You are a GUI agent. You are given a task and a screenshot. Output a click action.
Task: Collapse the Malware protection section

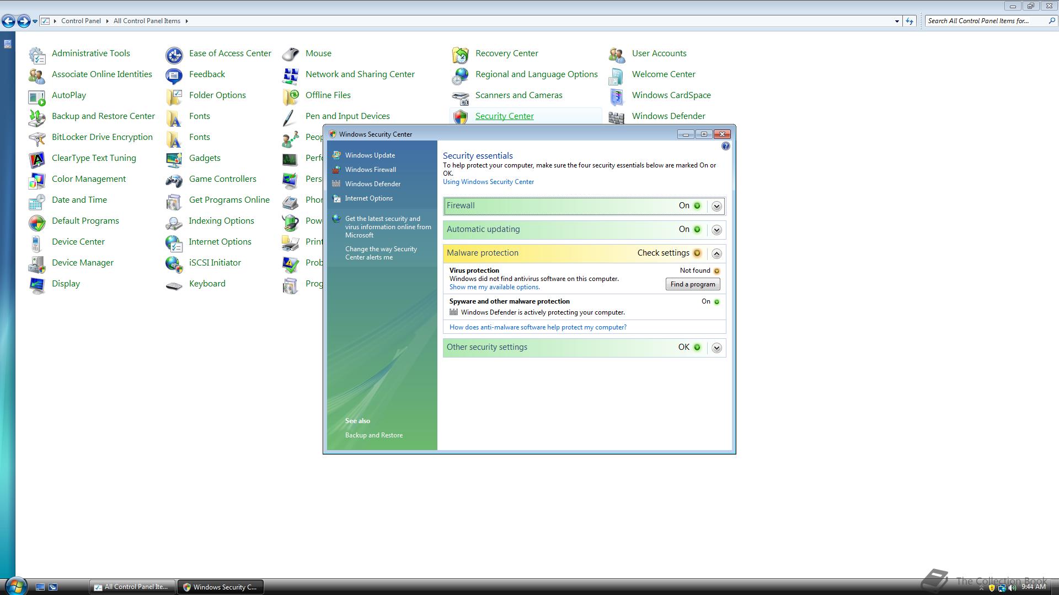(716, 253)
